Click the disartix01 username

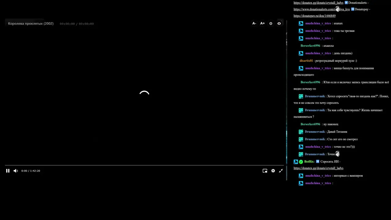pyautogui.click(x=306, y=61)
